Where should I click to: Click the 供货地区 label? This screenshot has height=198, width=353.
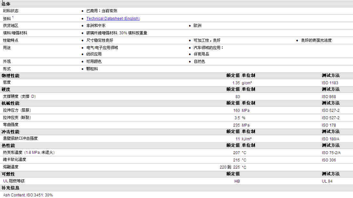point(11,26)
